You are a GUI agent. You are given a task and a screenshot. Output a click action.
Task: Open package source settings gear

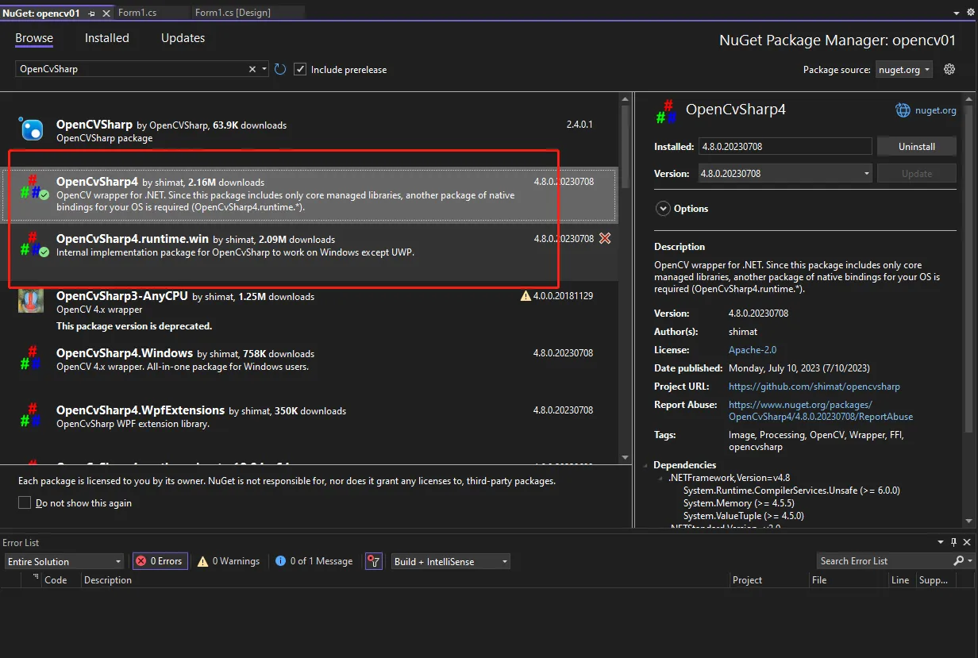tap(949, 69)
